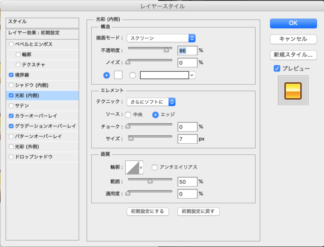Click the white glow color swatch
The width and height of the screenshot is (324, 247).
[x=118, y=75]
